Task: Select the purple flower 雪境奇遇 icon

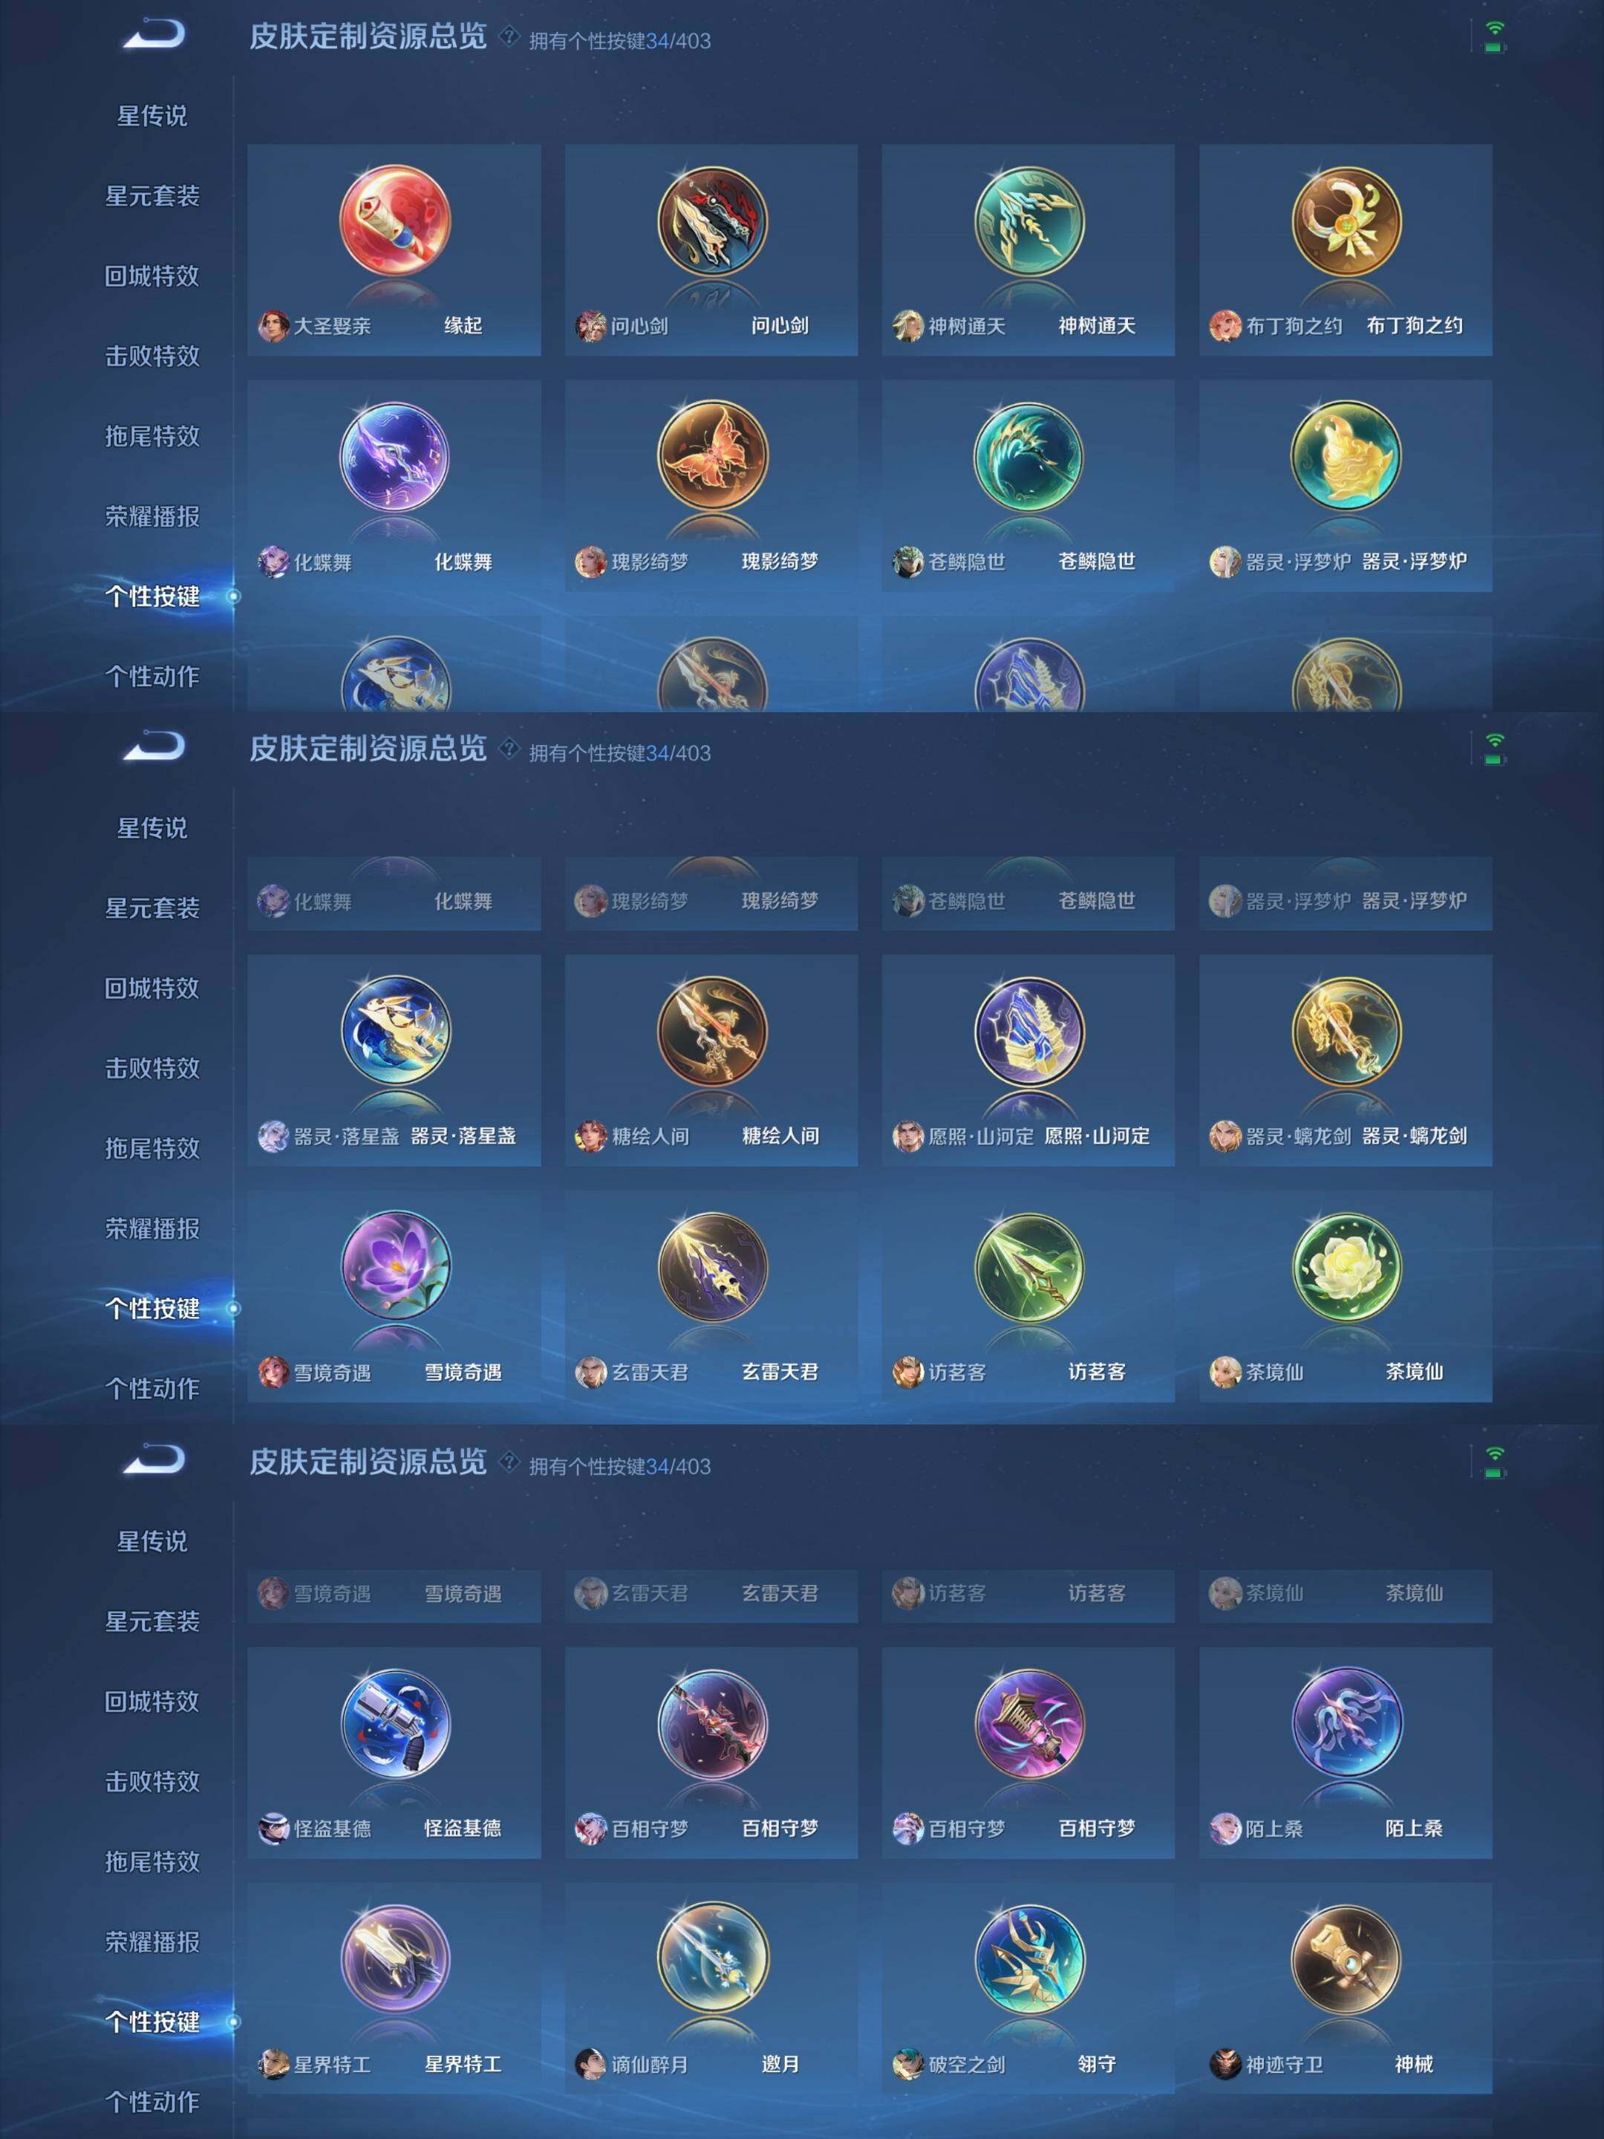Action: [394, 1265]
